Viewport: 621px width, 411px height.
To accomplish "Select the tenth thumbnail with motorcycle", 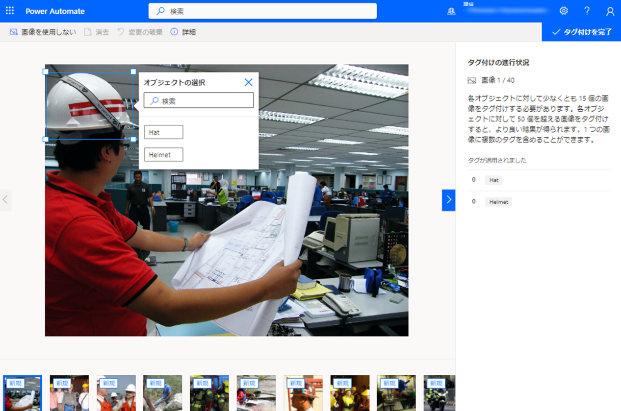I will tap(440, 393).
